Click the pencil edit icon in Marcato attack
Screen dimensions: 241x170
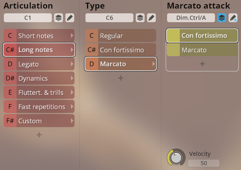click(x=233, y=18)
